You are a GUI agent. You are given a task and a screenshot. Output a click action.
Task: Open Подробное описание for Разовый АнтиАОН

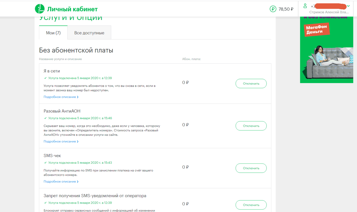61,141
